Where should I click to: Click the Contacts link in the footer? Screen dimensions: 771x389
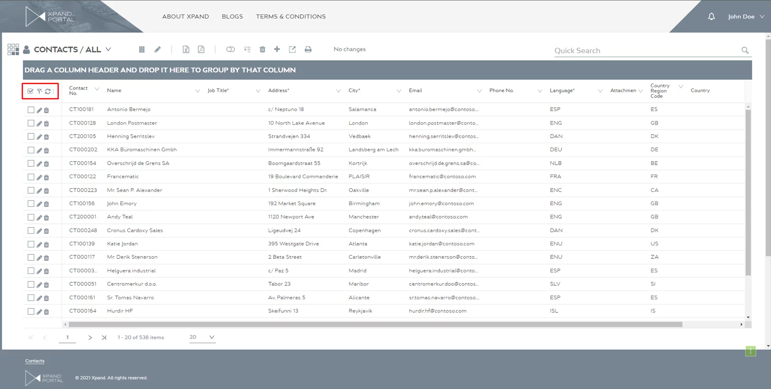[35, 361]
